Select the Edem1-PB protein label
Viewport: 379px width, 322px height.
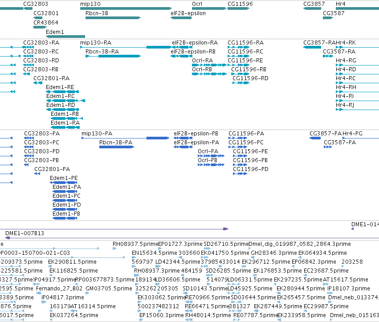pos(66,214)
